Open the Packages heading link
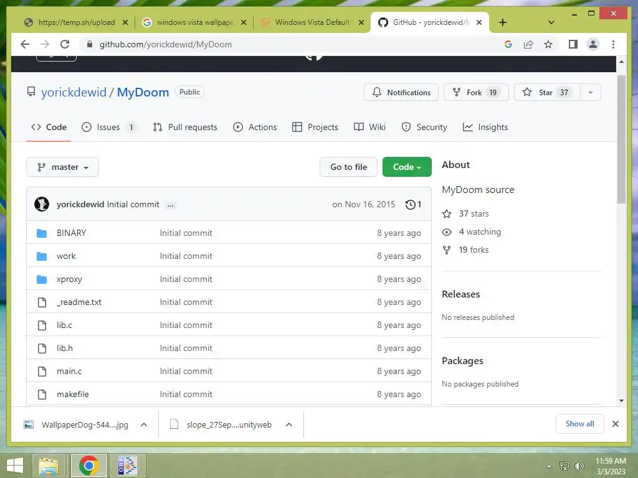 pyautogui.click(x=462, y=361)
